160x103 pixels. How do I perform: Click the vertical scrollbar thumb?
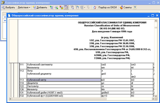pyautogui.click(x=156, y=28)
